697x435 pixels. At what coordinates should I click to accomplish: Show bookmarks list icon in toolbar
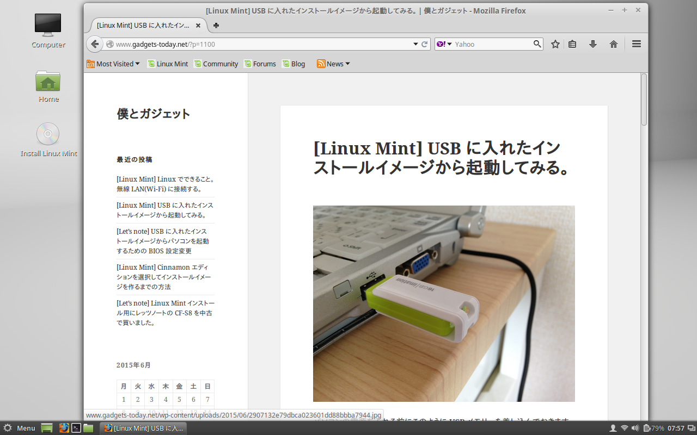point(572,44)
